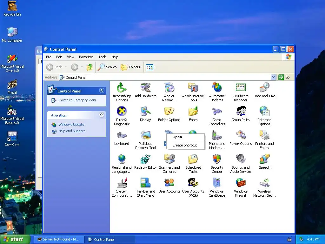Click the Search toolbar button
This screenshot has width=325, height=244.
pyautogui.click(x=107, y=67)
